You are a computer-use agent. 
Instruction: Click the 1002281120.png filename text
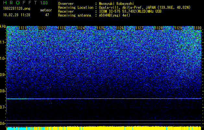click(17, 9)
